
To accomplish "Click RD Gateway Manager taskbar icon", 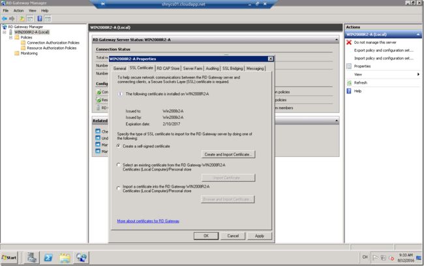I will coord(82,258).
